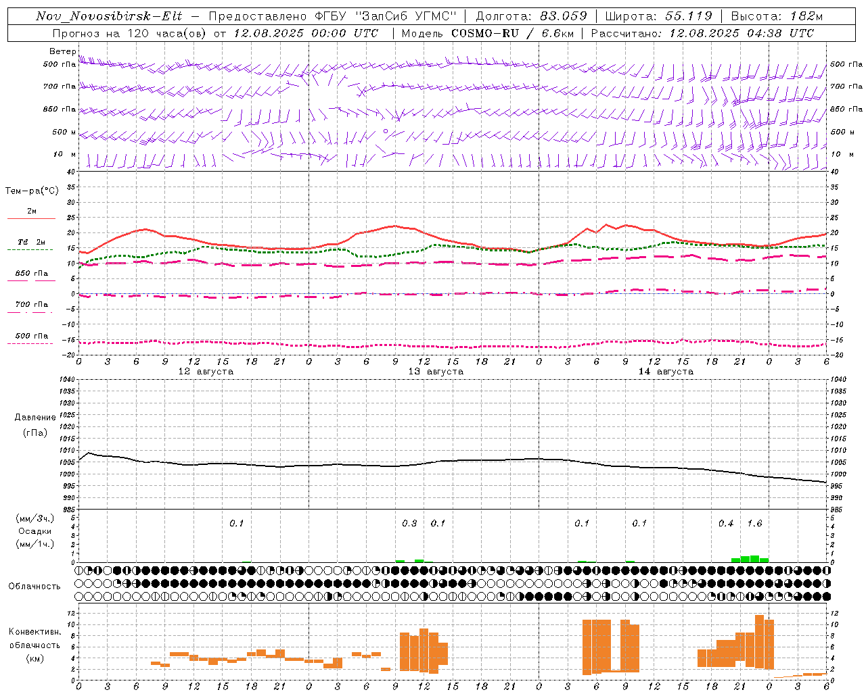Click the 1040 pressure tick on left axis
Viewport: 866px width, 692px height.
[x=68, y=379]
